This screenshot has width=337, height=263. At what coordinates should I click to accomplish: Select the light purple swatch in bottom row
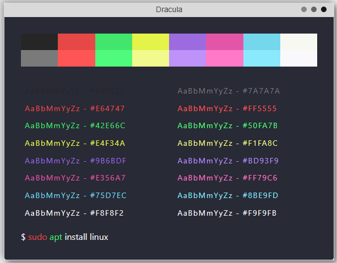(x=188, y=58)
